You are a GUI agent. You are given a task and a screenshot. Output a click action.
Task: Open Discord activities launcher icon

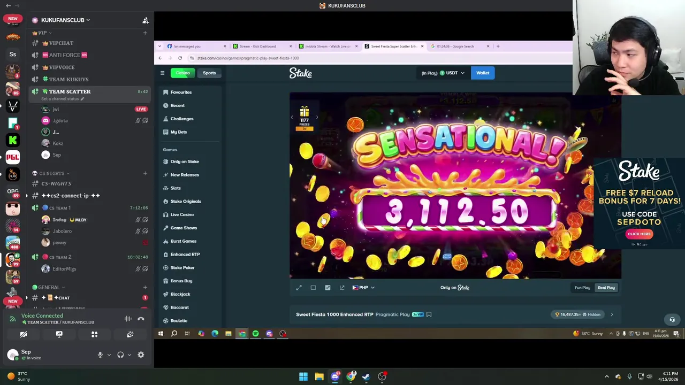tap(94, 334)
